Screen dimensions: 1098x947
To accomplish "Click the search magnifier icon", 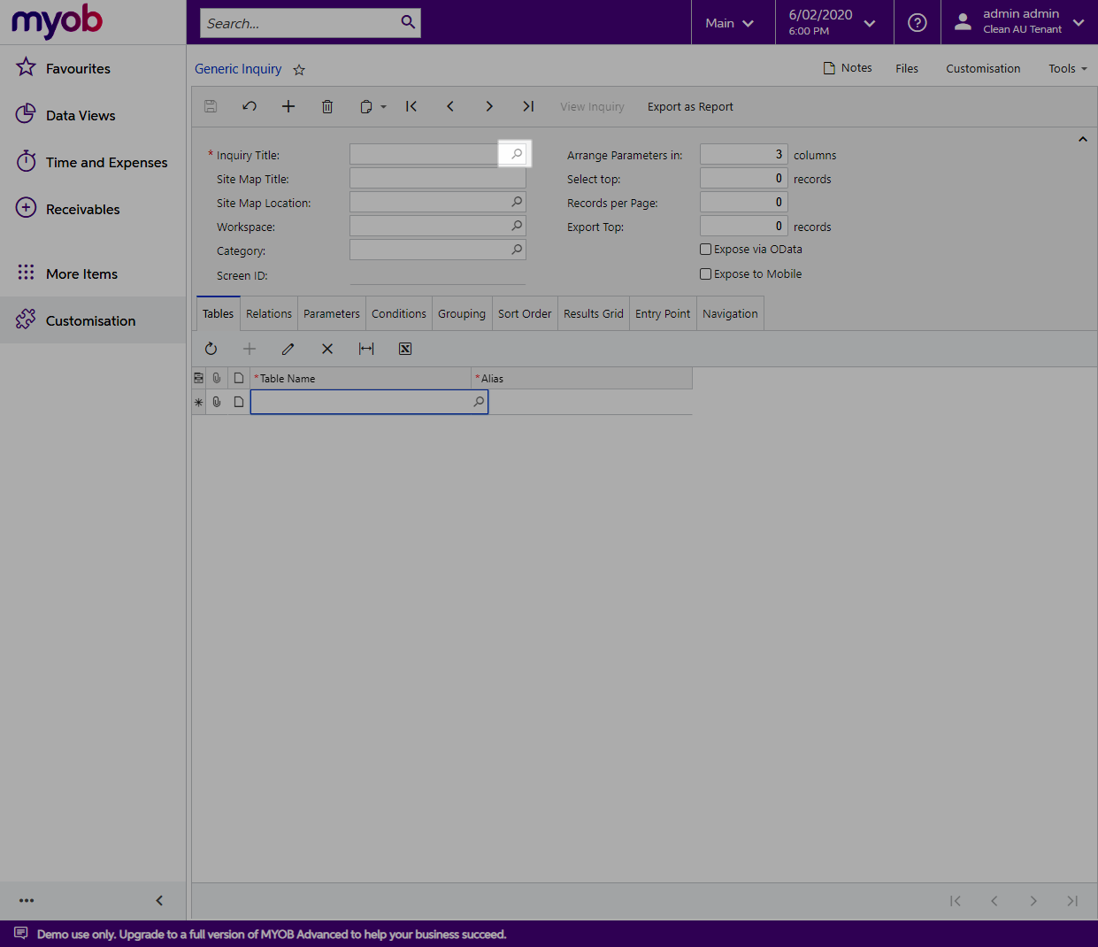I will point(408,22).
